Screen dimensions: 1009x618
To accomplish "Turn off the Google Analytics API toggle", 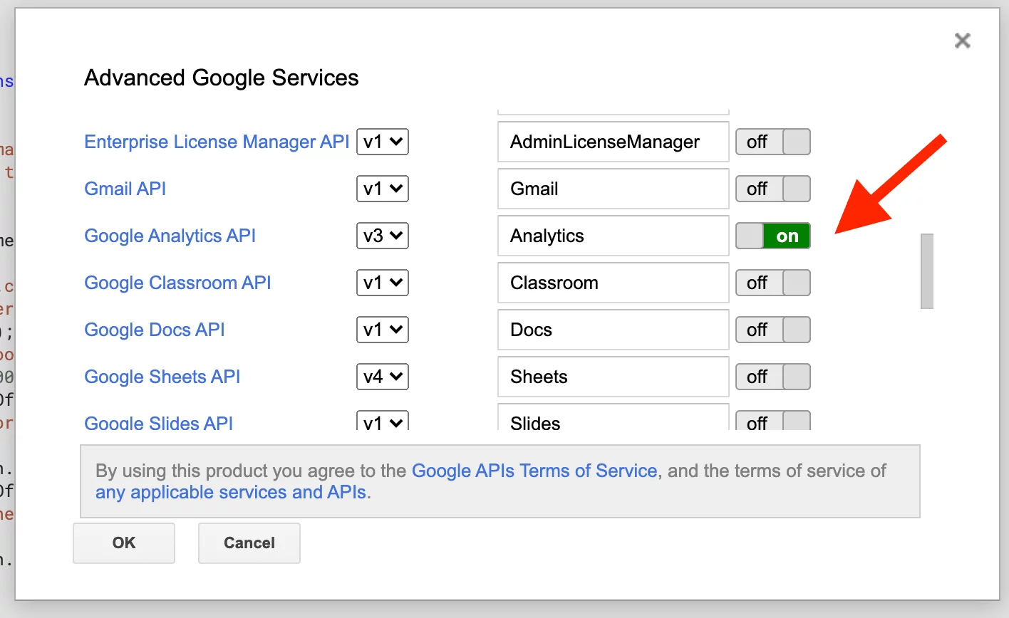I will pyautogui.click(x=773, y=236).
